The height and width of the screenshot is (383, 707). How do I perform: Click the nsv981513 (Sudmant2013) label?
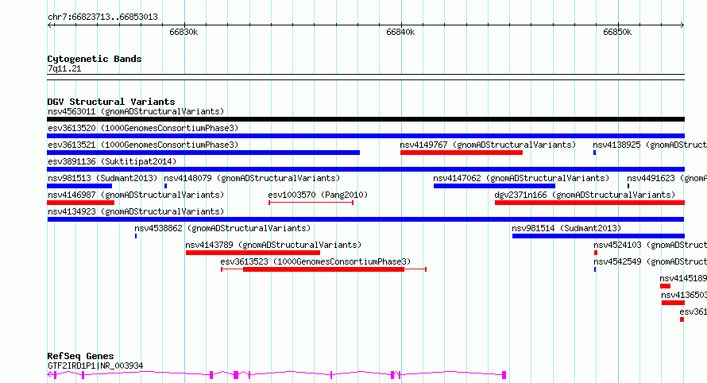(102, 178)
